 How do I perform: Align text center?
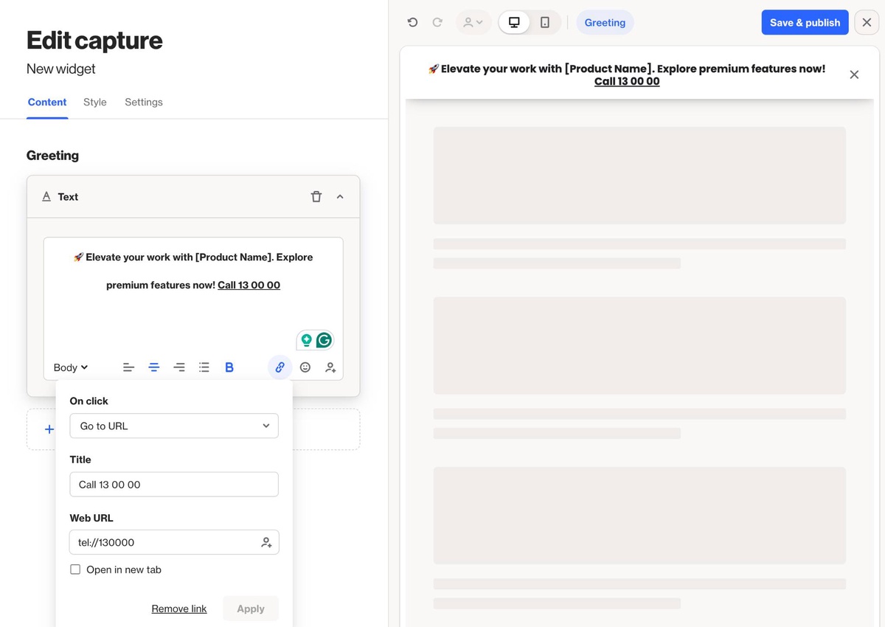pyautogui.click(x=154, y=367)
